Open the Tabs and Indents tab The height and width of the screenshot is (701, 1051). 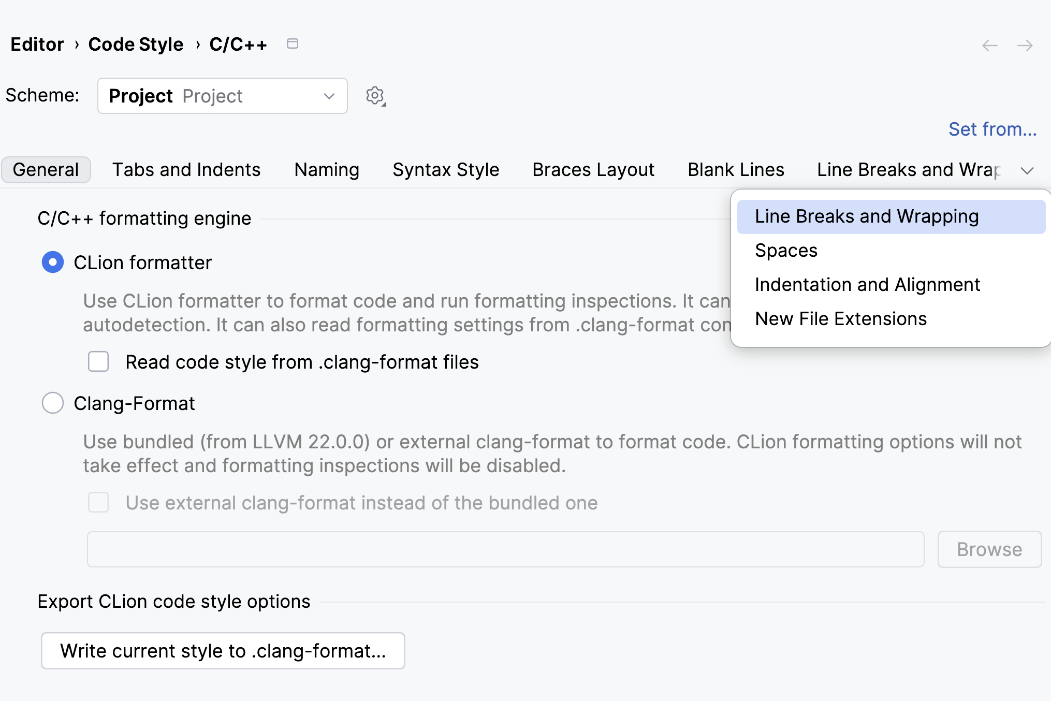pyautogui.click(x=186, y=170)
